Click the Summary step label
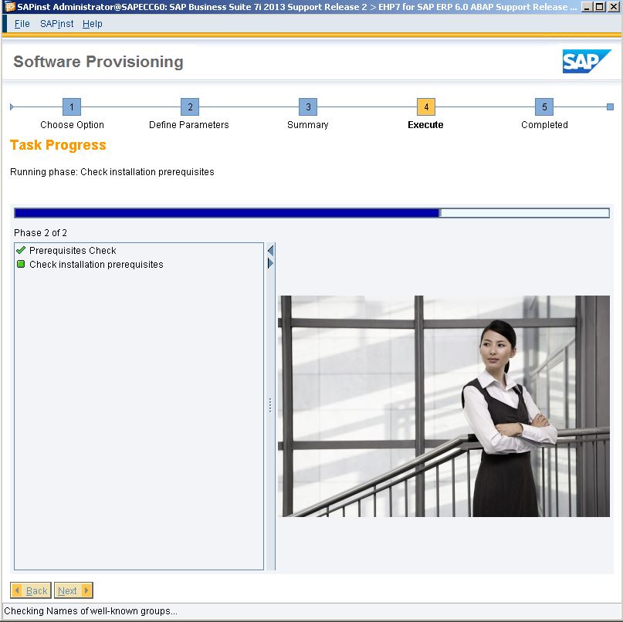The width and height of the screenshot is (623, 622). [x=308, y=125]
